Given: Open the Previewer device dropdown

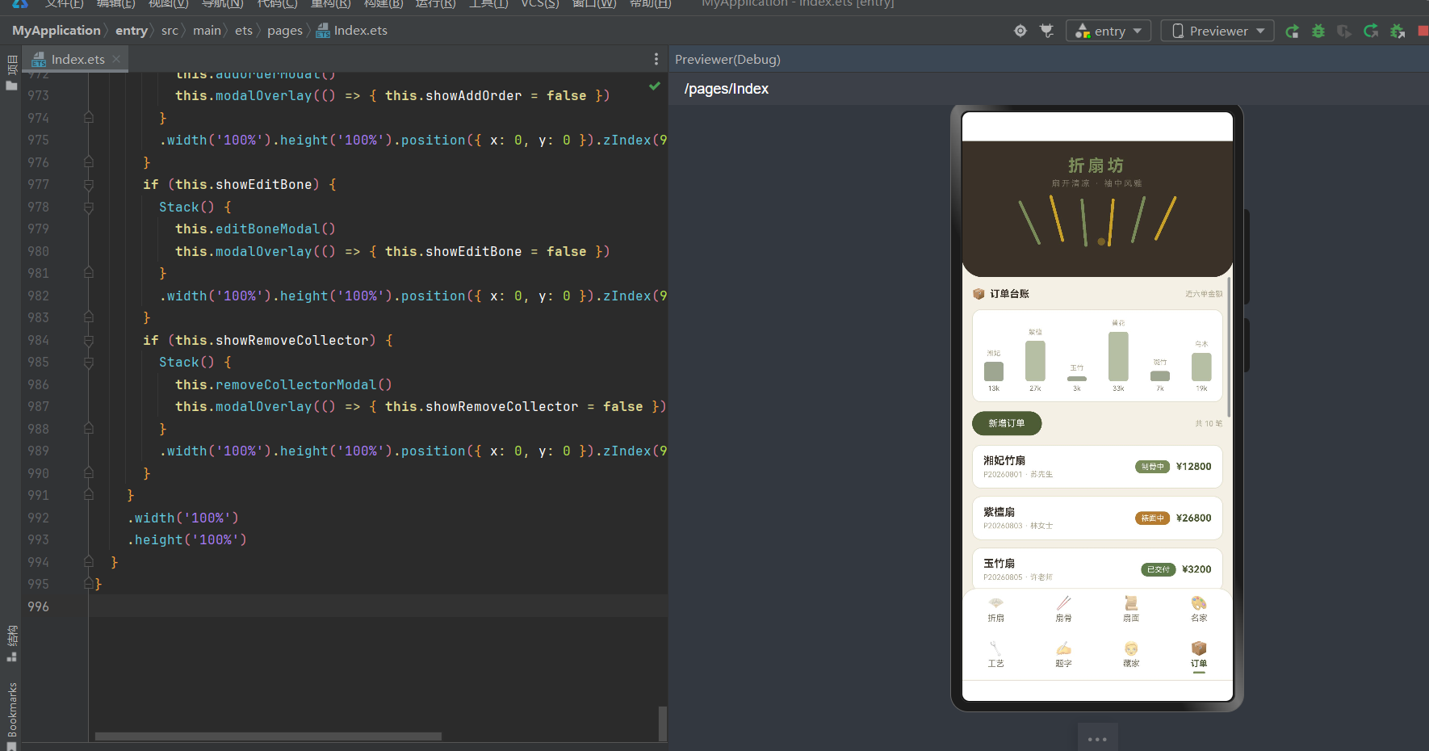Looking at the screenshot, I should 1217,31.
